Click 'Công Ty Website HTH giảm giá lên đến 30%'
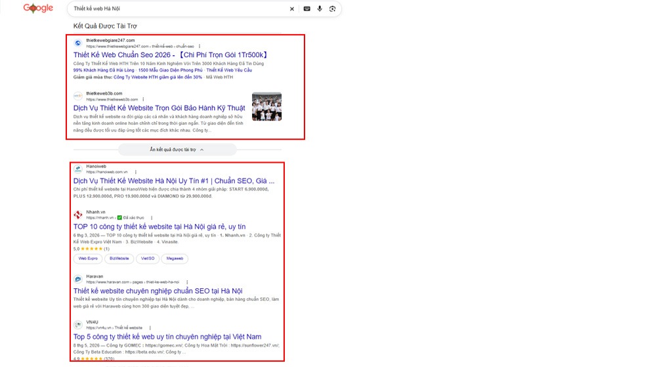 [157, 77]
